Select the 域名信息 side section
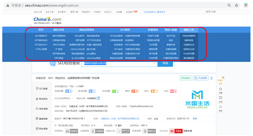The image size is (253, 136). click(x=42, y=109)
